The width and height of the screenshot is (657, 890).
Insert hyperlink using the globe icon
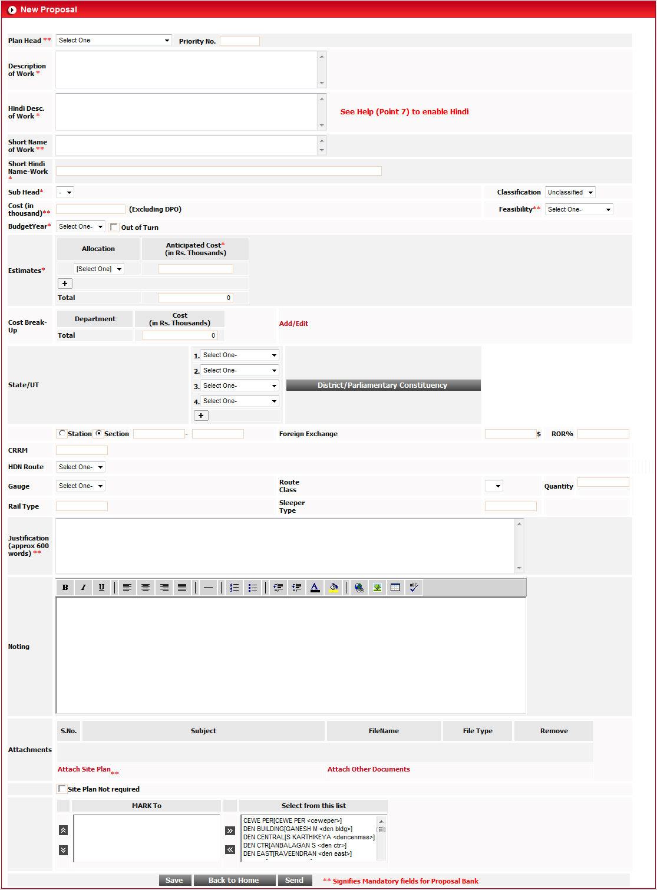359,588
